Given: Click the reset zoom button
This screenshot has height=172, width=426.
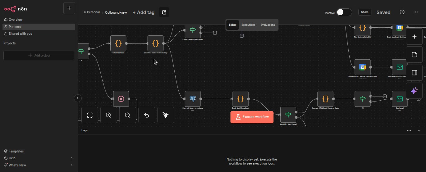Looking at the screenshot, I should click(147, 115).
